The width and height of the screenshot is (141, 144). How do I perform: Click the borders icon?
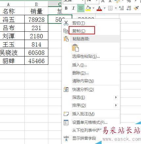(x=110, y=8)
